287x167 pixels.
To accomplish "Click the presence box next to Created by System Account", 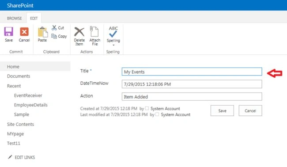I will point(147,108).
